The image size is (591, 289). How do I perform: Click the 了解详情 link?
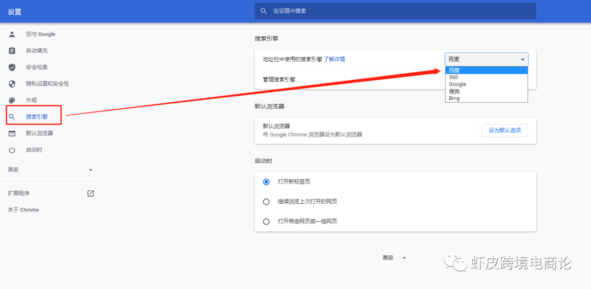coord(334,59)
